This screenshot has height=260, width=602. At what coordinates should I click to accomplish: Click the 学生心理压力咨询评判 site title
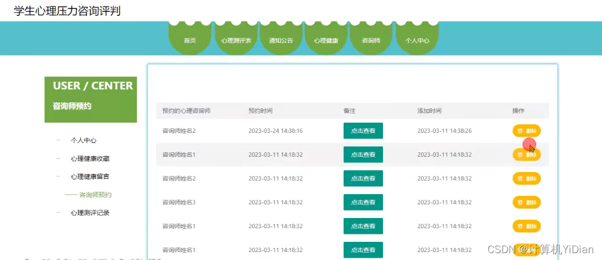[67, 11]
